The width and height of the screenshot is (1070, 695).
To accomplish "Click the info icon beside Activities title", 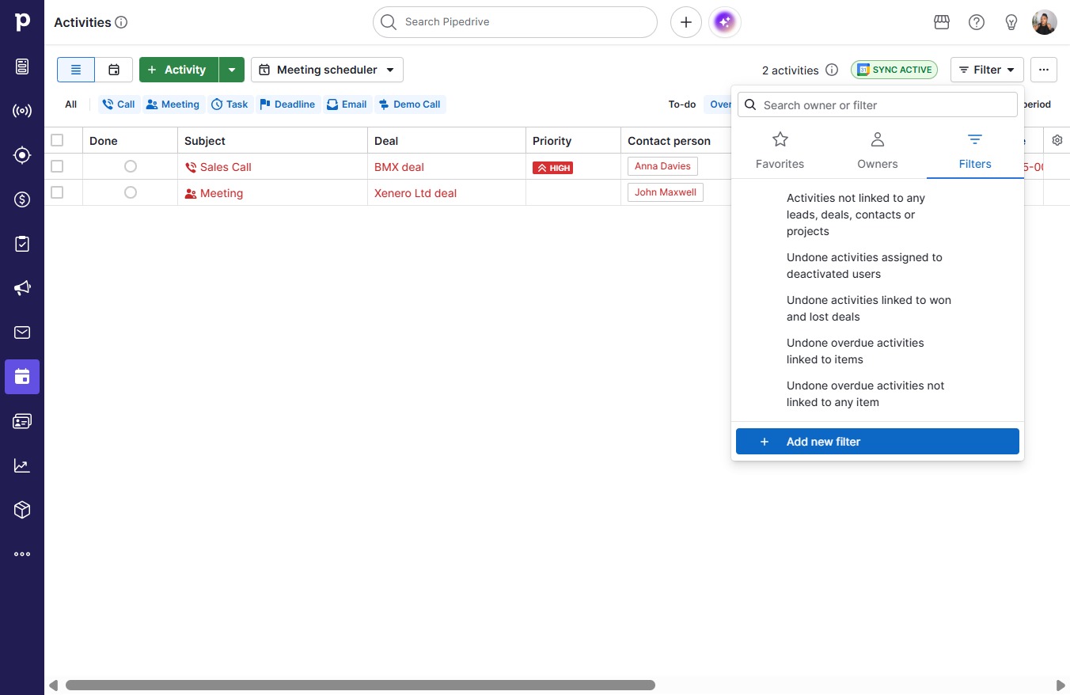I will tap(121, 22).
